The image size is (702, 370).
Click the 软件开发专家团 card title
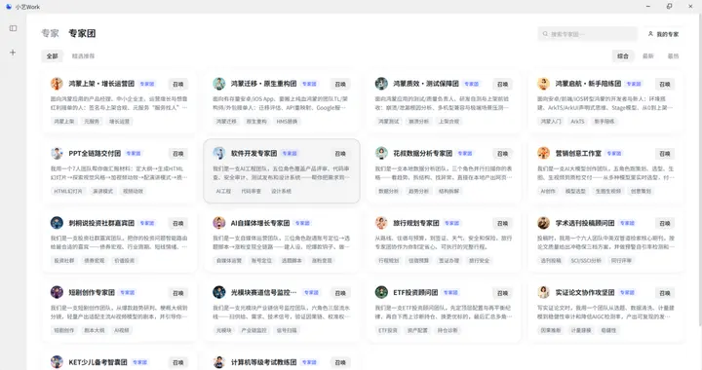[253, 153]
